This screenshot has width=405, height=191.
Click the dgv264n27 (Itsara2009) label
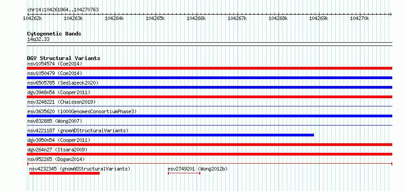(x=57, y=150)
